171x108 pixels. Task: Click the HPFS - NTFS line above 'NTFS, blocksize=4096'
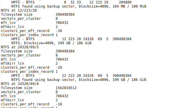pyautogui.click(x=71, y=39)
